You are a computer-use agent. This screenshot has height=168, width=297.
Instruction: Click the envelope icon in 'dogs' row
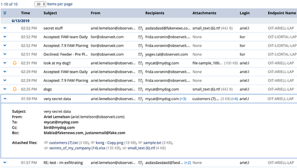[140, 90]
